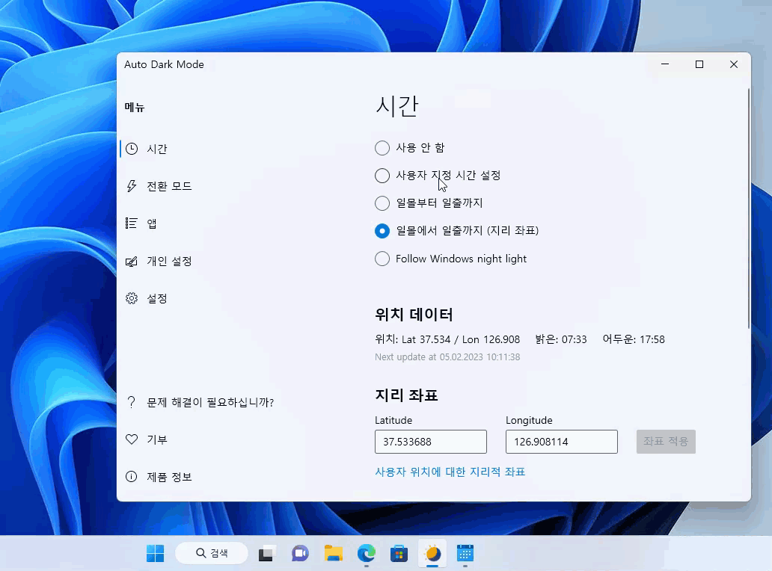
Task: Click the Latitude input field
Action: point(431,442)
